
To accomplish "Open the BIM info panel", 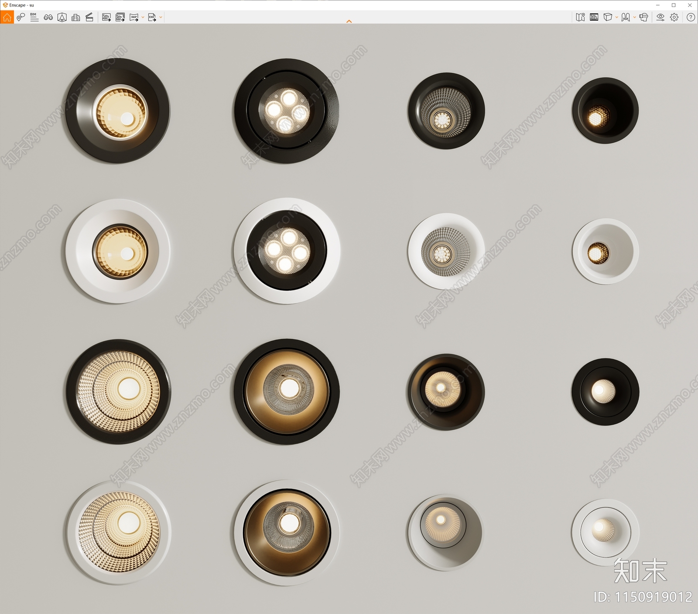I will pyautogui.click(x=34, y=17).
